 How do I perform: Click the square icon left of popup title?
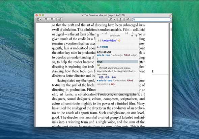pos(98,36)
